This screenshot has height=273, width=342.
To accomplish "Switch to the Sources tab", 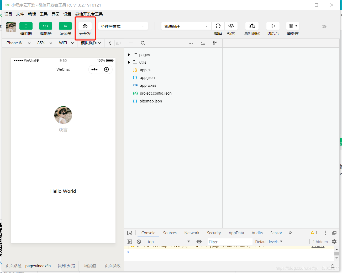I will click(x=170, y=233).
